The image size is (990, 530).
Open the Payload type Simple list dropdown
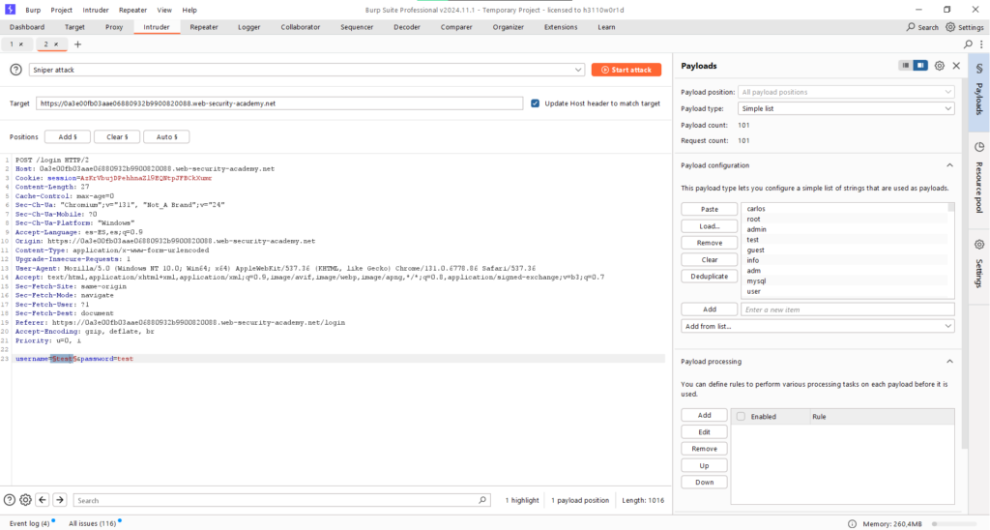846,108
